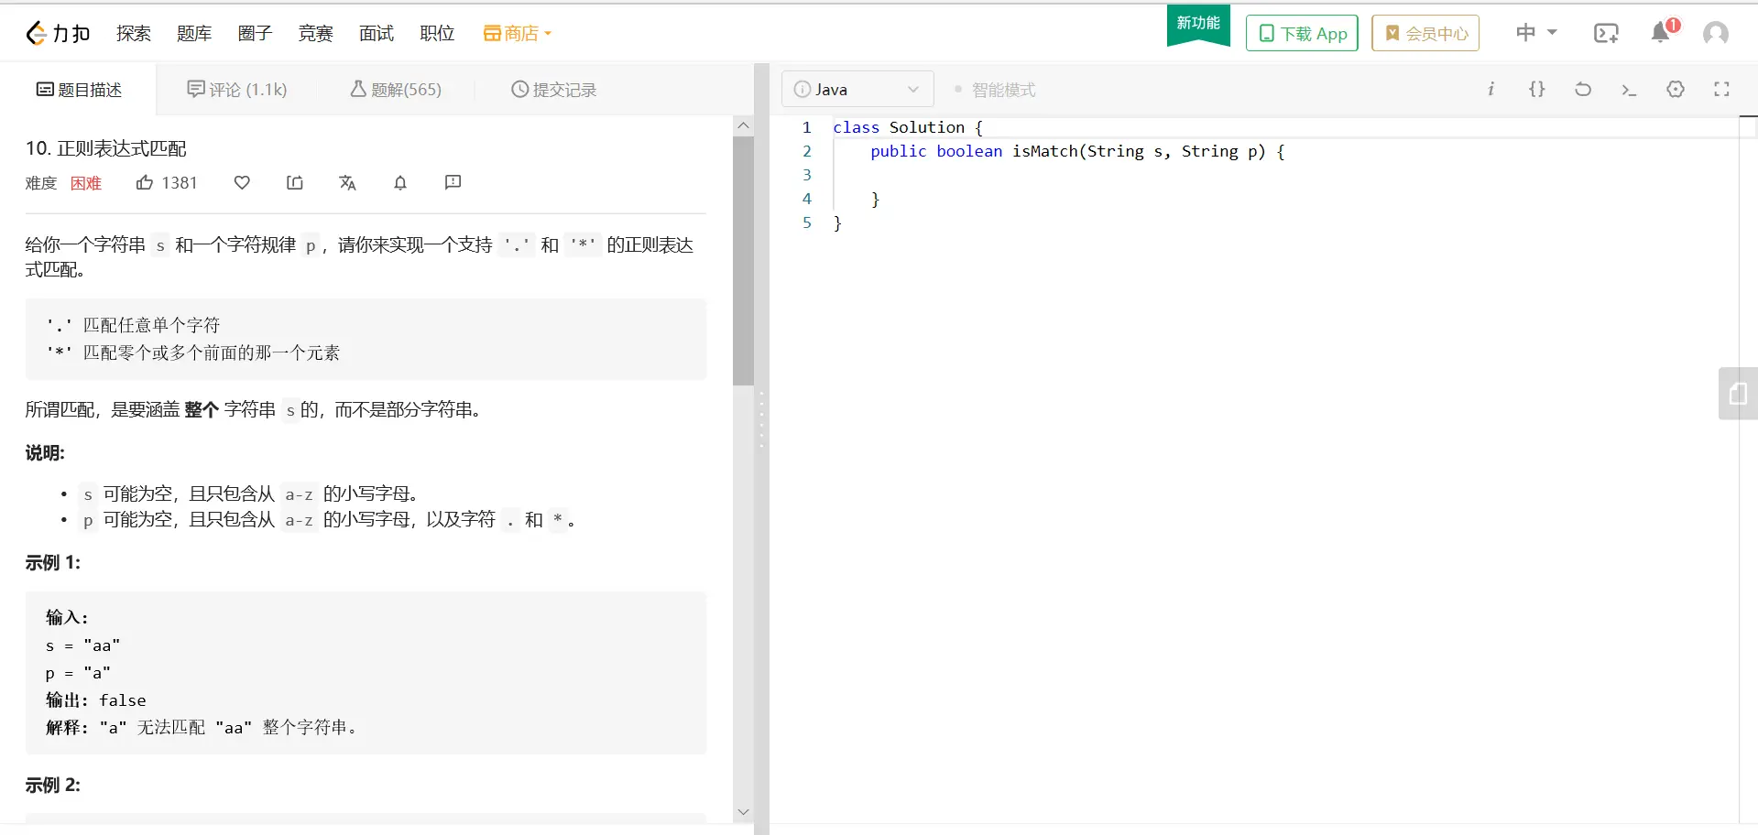Click the panel divider drag handle dots
The width and height of the screenshot is (1758, 835).
(761, 419)
